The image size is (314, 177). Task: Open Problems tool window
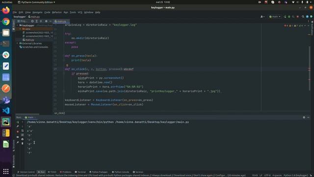click(65, 172)
